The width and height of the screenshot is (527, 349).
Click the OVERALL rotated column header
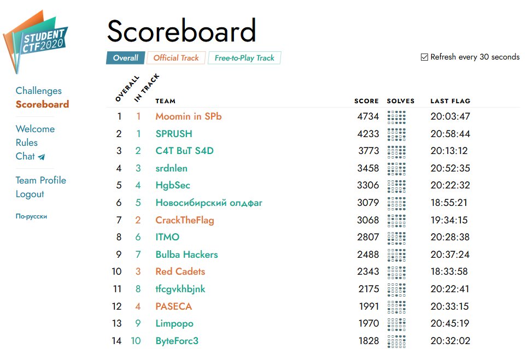click(127, 88)
